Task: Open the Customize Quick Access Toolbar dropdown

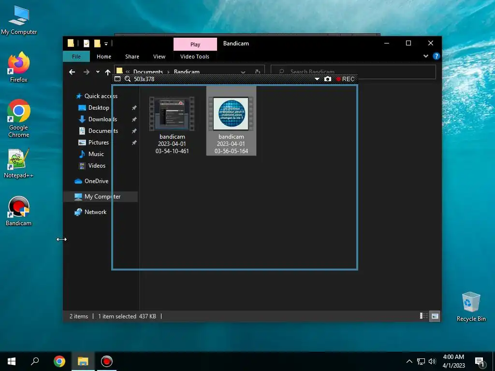Action: click(x=106, y=43)
